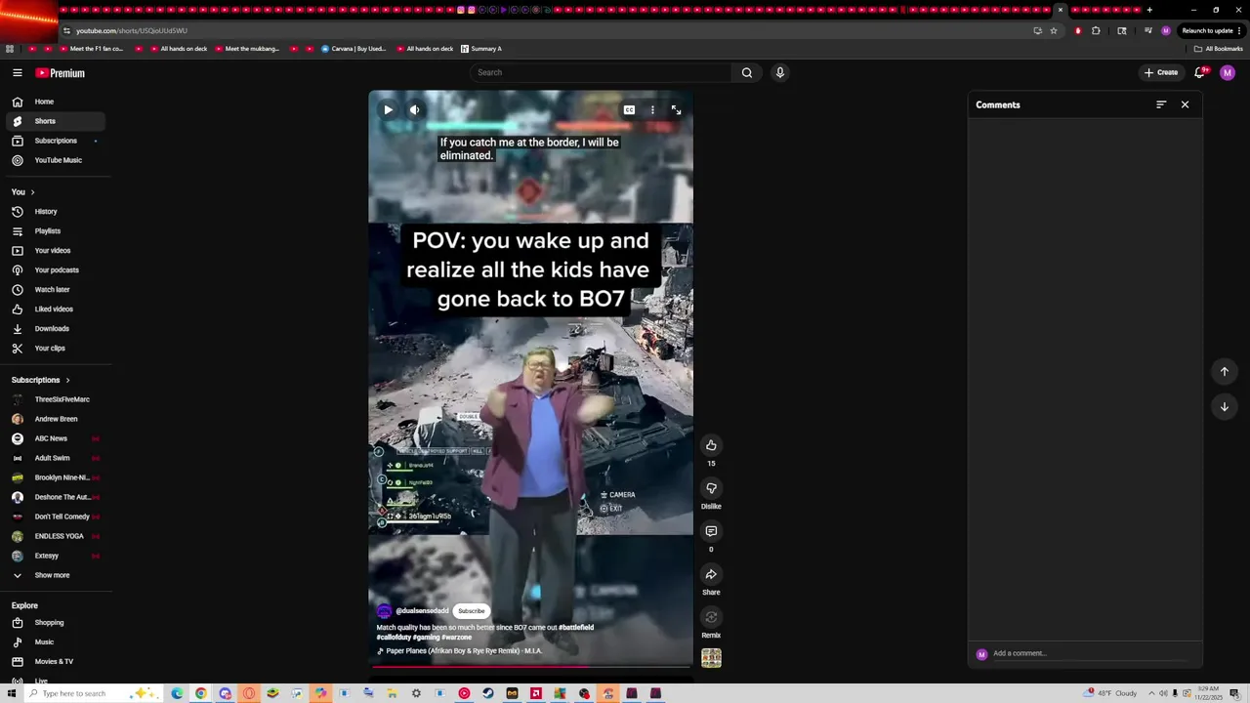Start voice search with the microphone icon
This screenshot has height=703, width=1250.
[x=779, y=72]
